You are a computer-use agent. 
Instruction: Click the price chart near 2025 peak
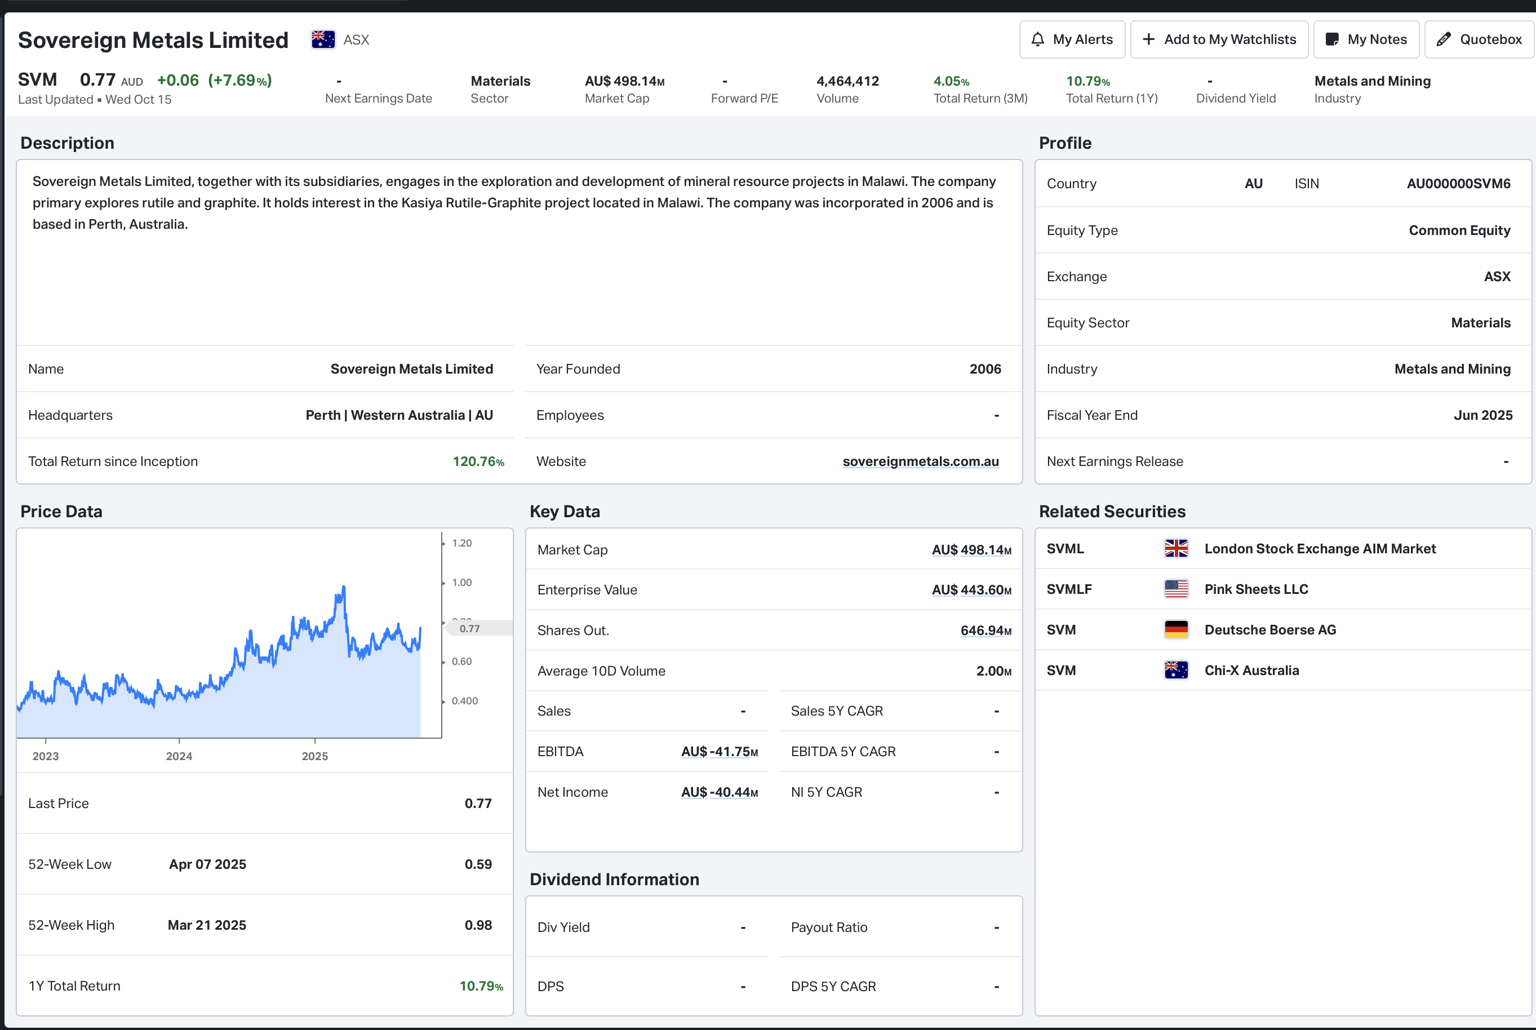pos(343,591)
